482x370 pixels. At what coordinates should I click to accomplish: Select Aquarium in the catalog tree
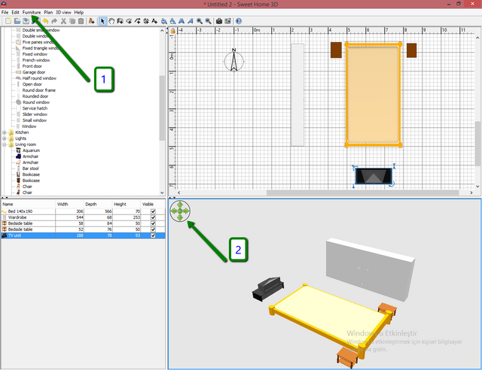point(31,150)
